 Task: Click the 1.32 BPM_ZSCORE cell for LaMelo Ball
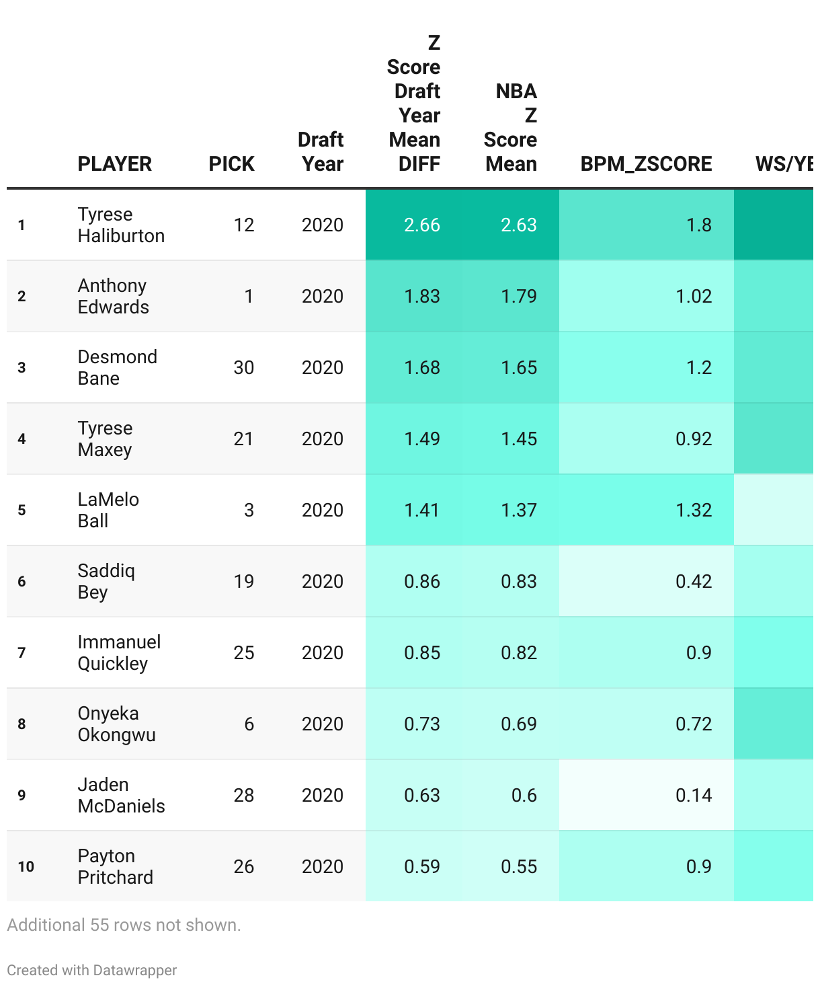(x=647, y=510)
